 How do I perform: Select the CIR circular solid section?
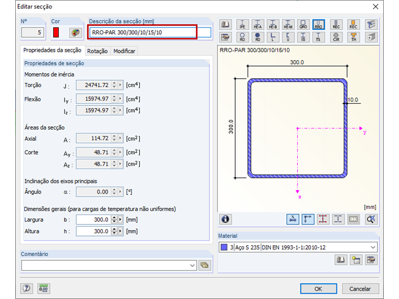pyautogui.click(x=336, y=37)
